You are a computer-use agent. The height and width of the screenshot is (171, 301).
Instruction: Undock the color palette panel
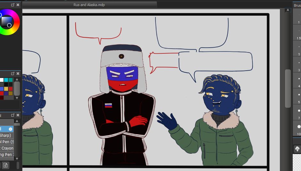tap(13, 74)
